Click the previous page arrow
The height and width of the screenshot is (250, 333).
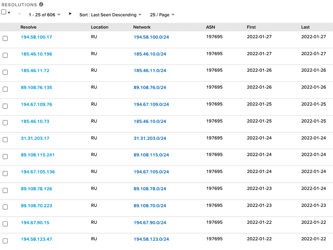click(x=19, y=14)
